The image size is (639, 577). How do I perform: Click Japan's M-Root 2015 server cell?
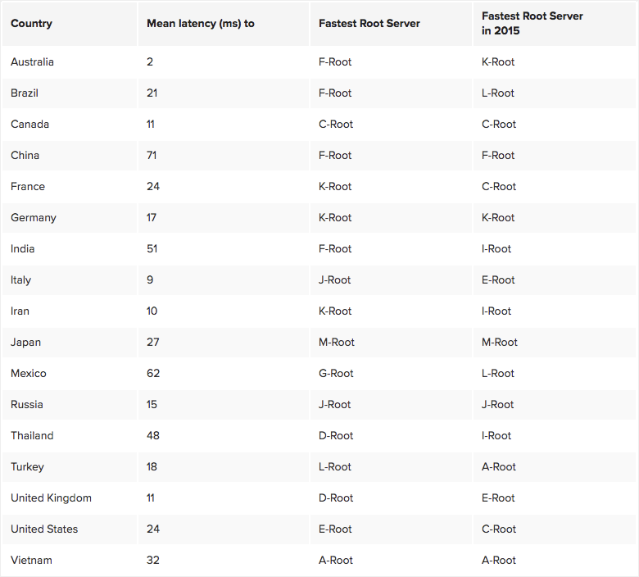click(500, 343)
